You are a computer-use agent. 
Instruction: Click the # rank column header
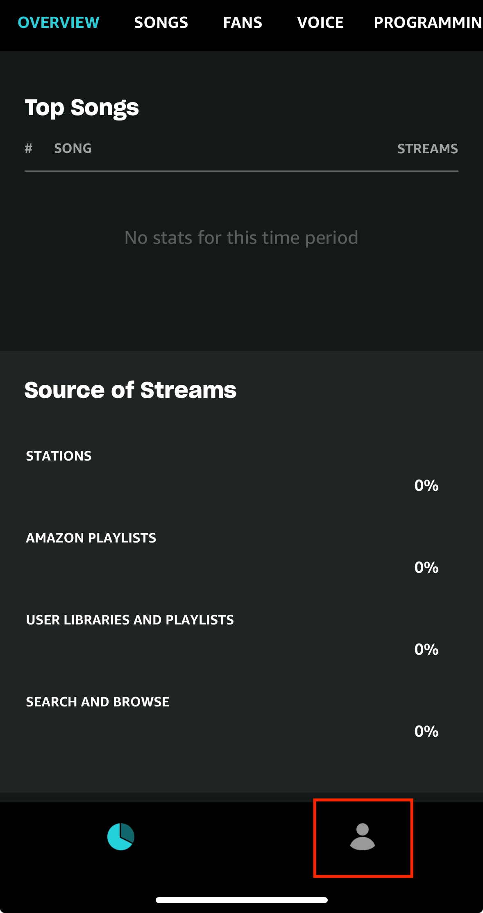tap(28, 148)
